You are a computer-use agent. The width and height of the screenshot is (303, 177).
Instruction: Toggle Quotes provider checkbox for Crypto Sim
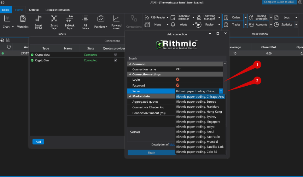click(115, 60)
